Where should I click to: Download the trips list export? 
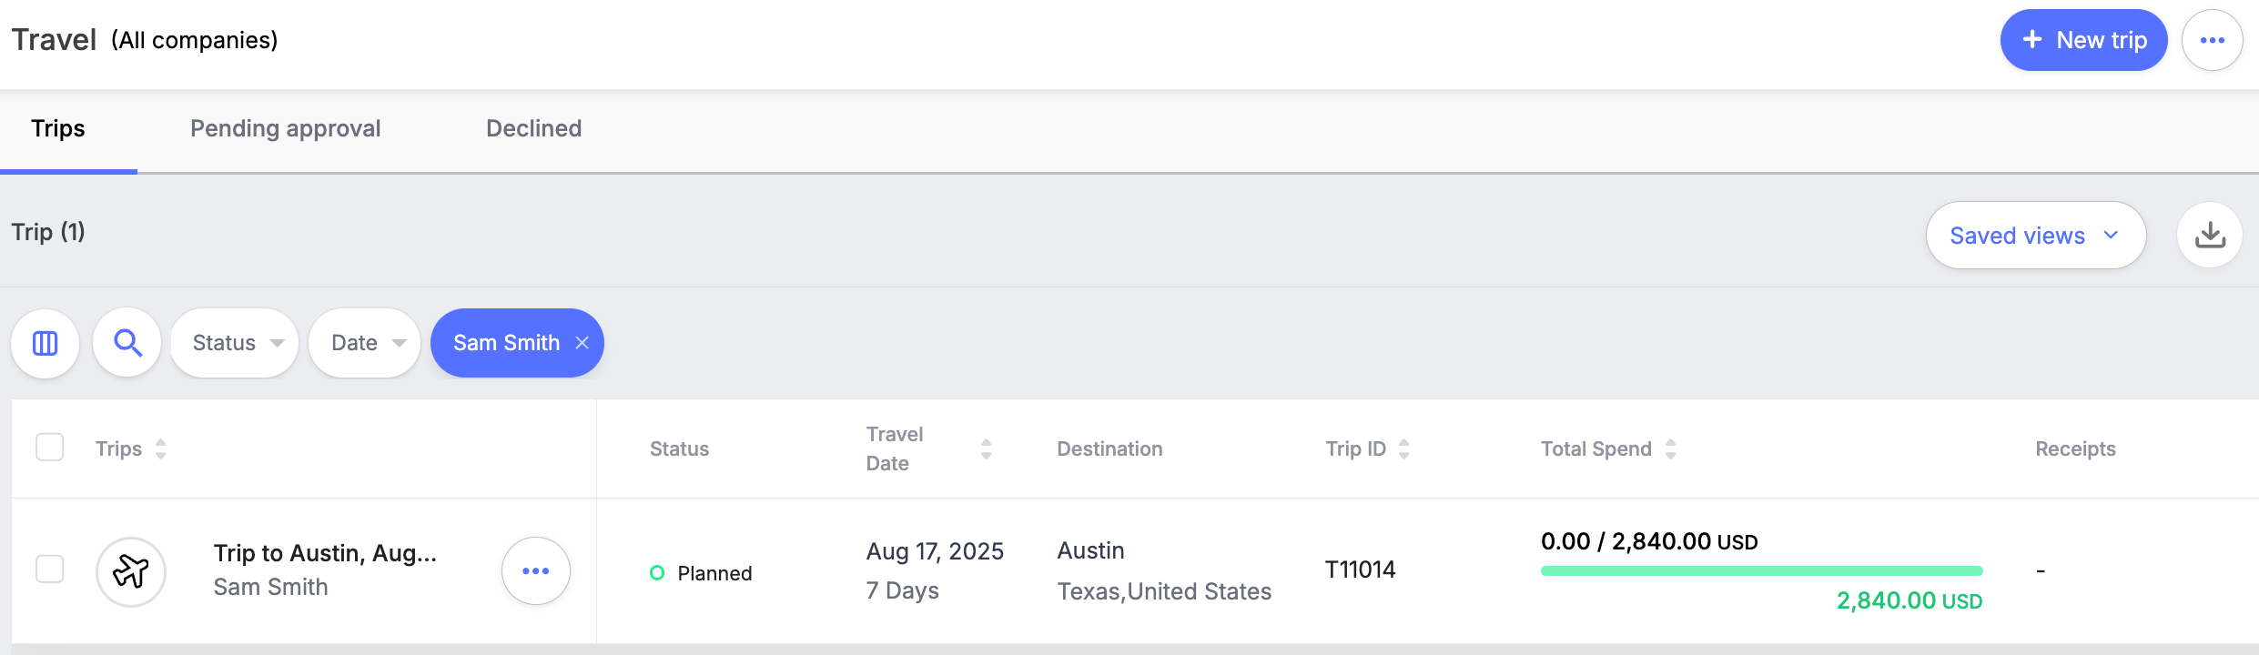[2209, 235]
